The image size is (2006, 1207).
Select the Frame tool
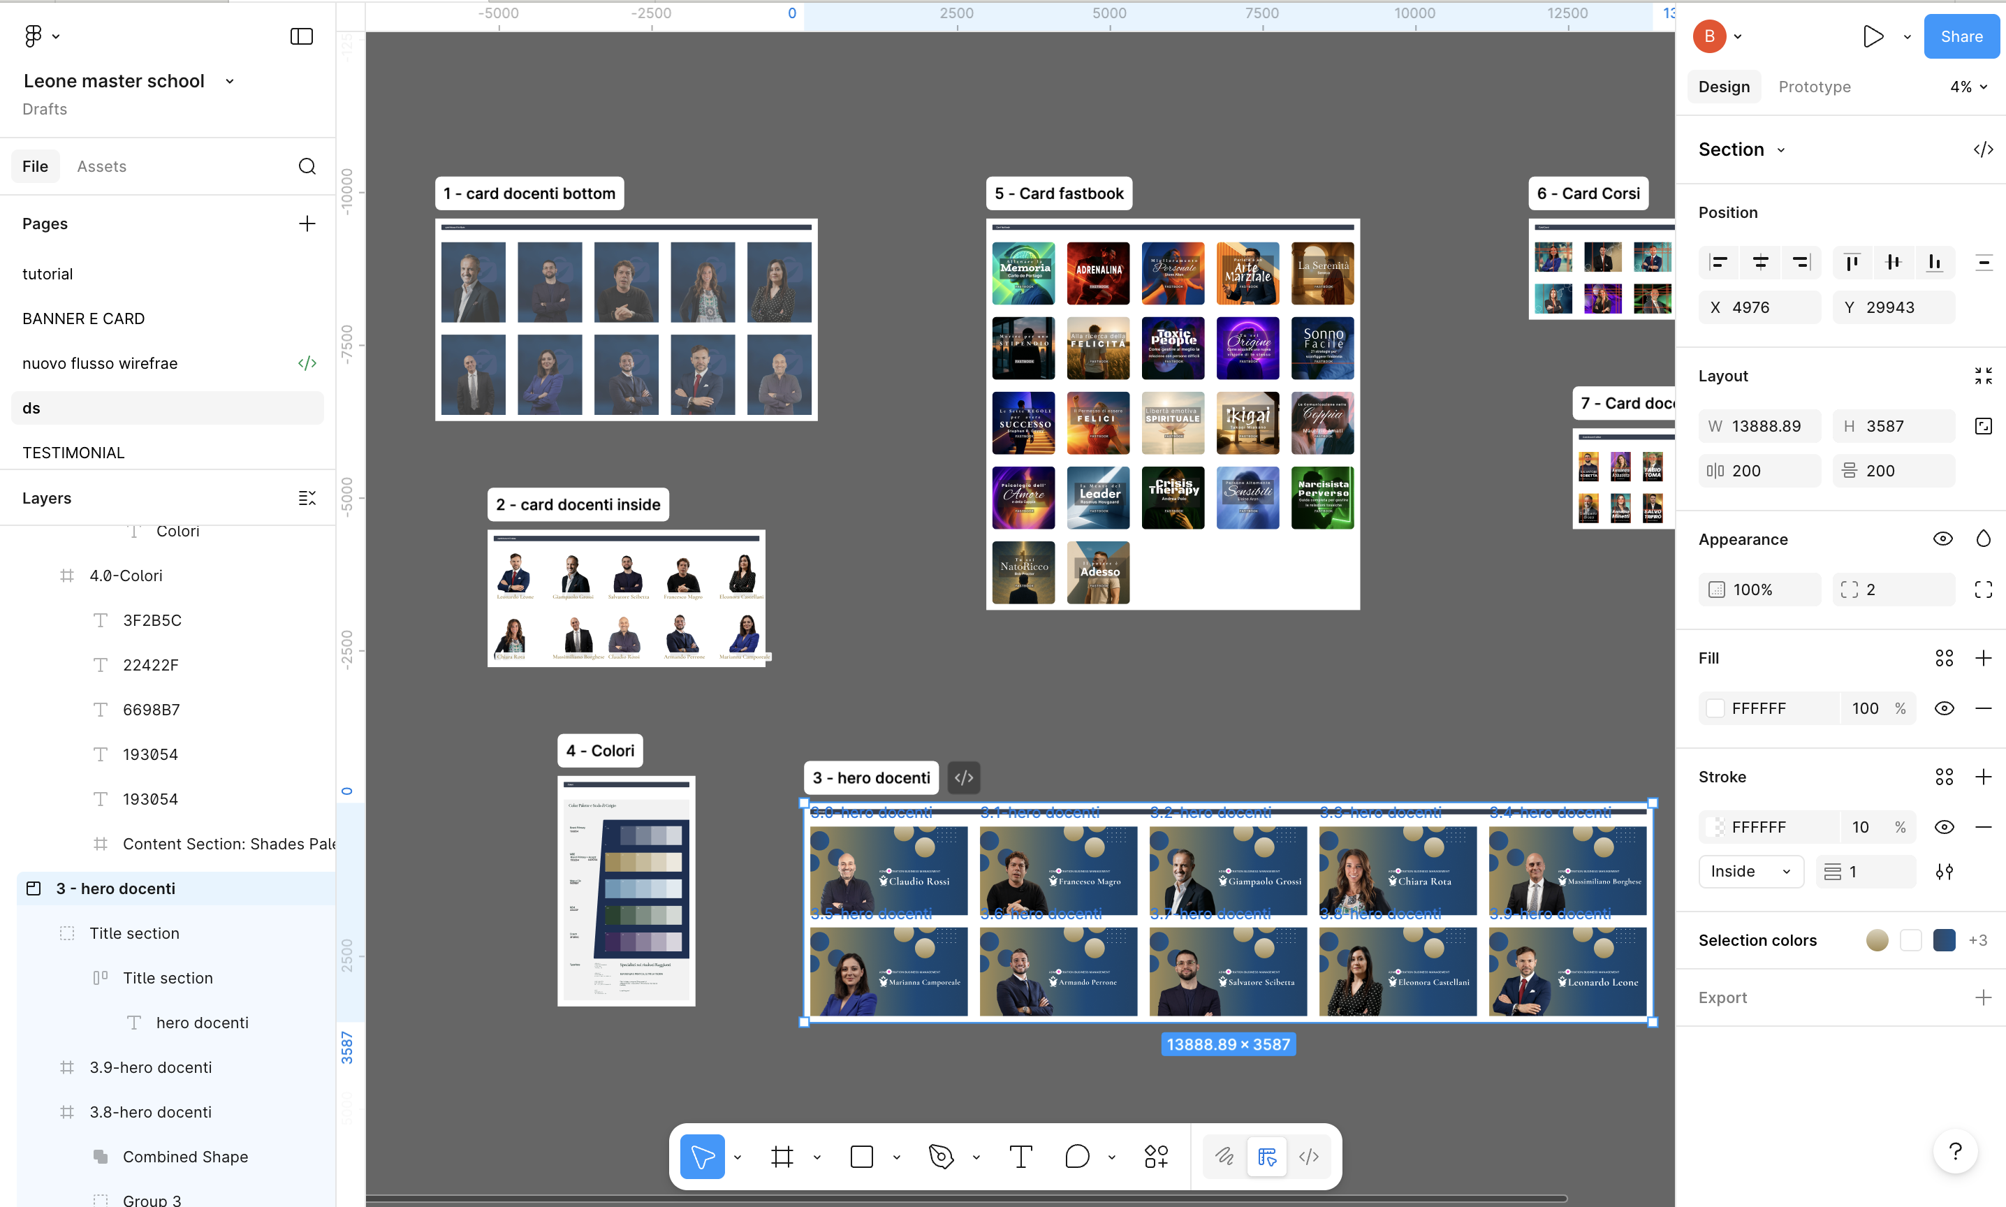tap(782, 1156)
